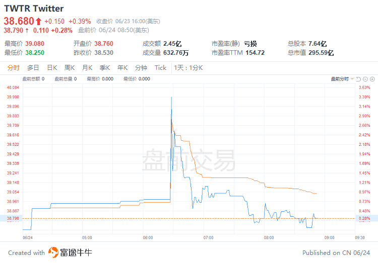Switch to the 多日 tab
378x263 pixels.
33,68
